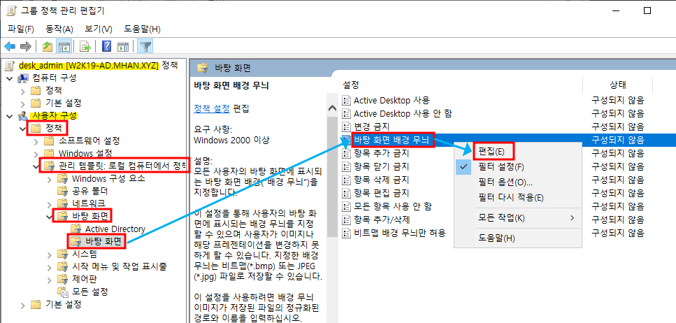Collapse the 사용자 구성 tree node
This screenshot has width=676, height=323.
coord(10,116)
